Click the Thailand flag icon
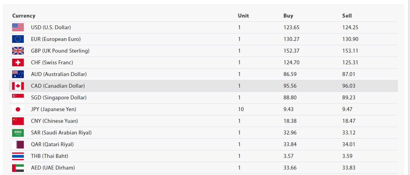This screenshot has height=175, width=410. click(x=18, y=156)
